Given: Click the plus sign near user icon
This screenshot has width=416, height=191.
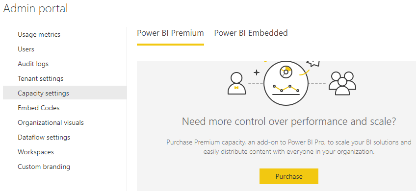Looking at the screenshot, I should tap(256, 72).
